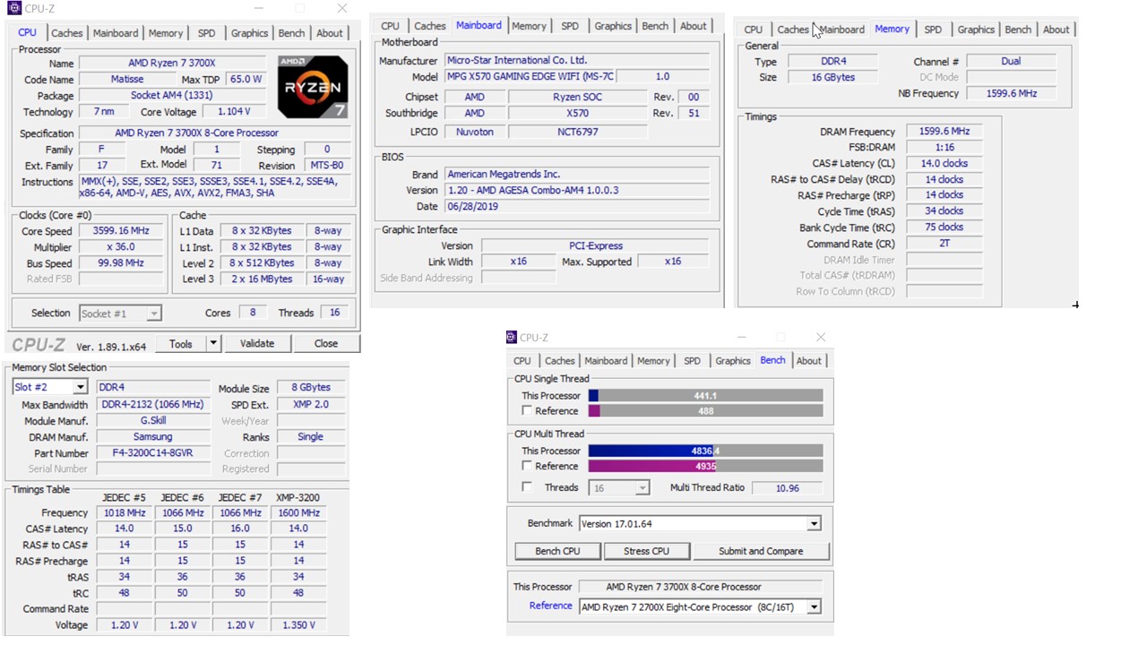Click the Close button in main window
This screenshot has height=645, width=1147.
point(326,343)
